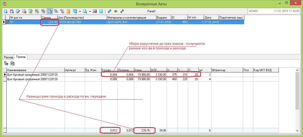303x137 pixels.
Task: Select the Приход tab
Action: pyautogui.click(x=21, y=57)
